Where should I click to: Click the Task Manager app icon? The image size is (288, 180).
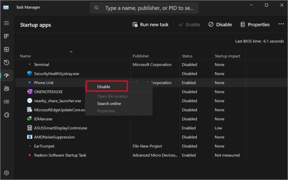[6, 7]
